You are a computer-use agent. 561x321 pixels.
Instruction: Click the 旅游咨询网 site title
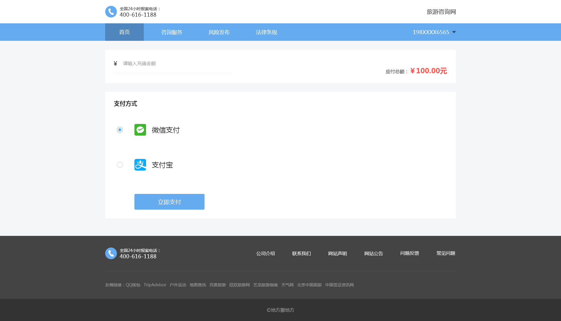441,12
